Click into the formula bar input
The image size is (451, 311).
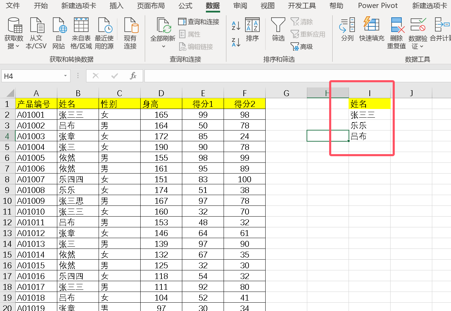point(298,76)
